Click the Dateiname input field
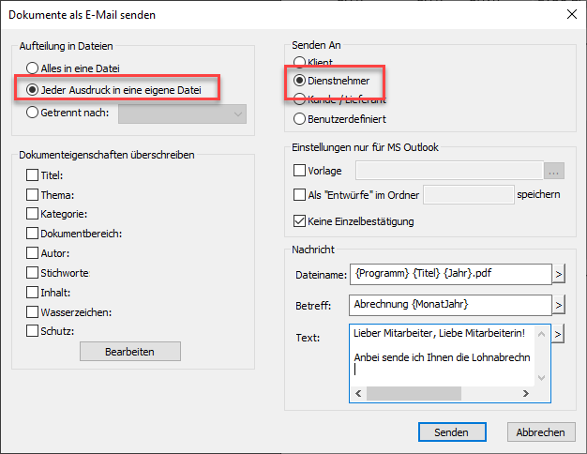This screenshot has width=587, height=454. pyautogui.click(x=448, y=274)
